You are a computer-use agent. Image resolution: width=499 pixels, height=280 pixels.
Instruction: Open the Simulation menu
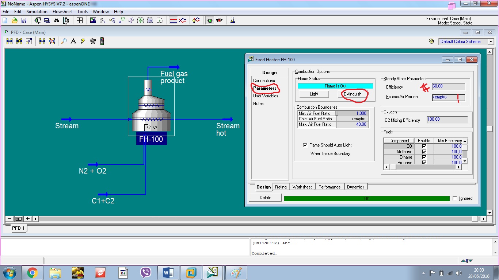pyautogui.click(x=37, y=12)
